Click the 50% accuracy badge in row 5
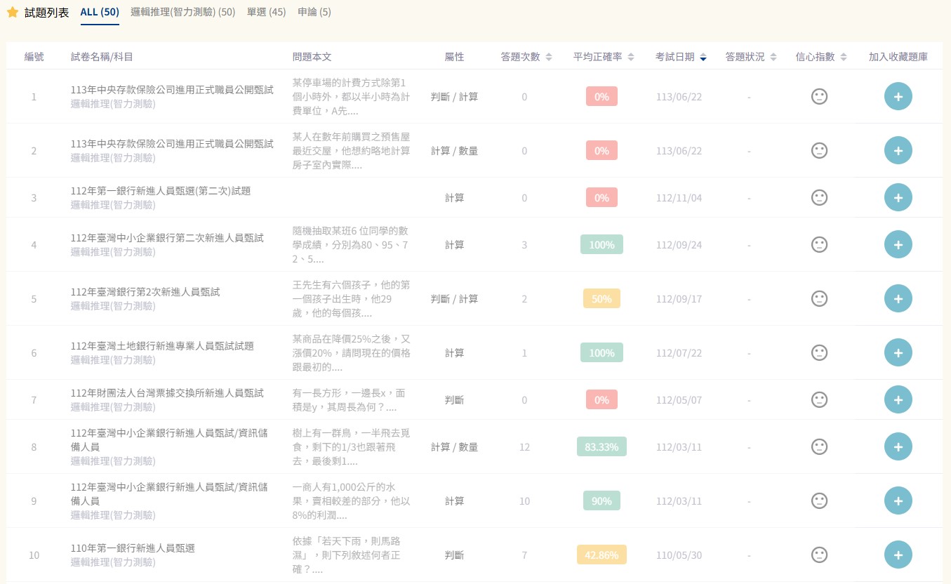The width and height of the screenshot is (951, 584). (601, 298)
